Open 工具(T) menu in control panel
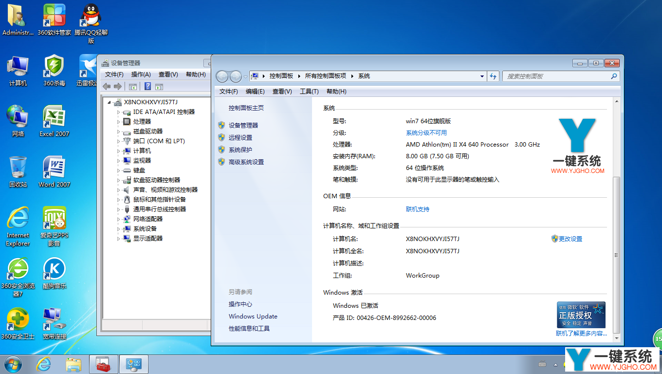 click(x=309, y=92)
